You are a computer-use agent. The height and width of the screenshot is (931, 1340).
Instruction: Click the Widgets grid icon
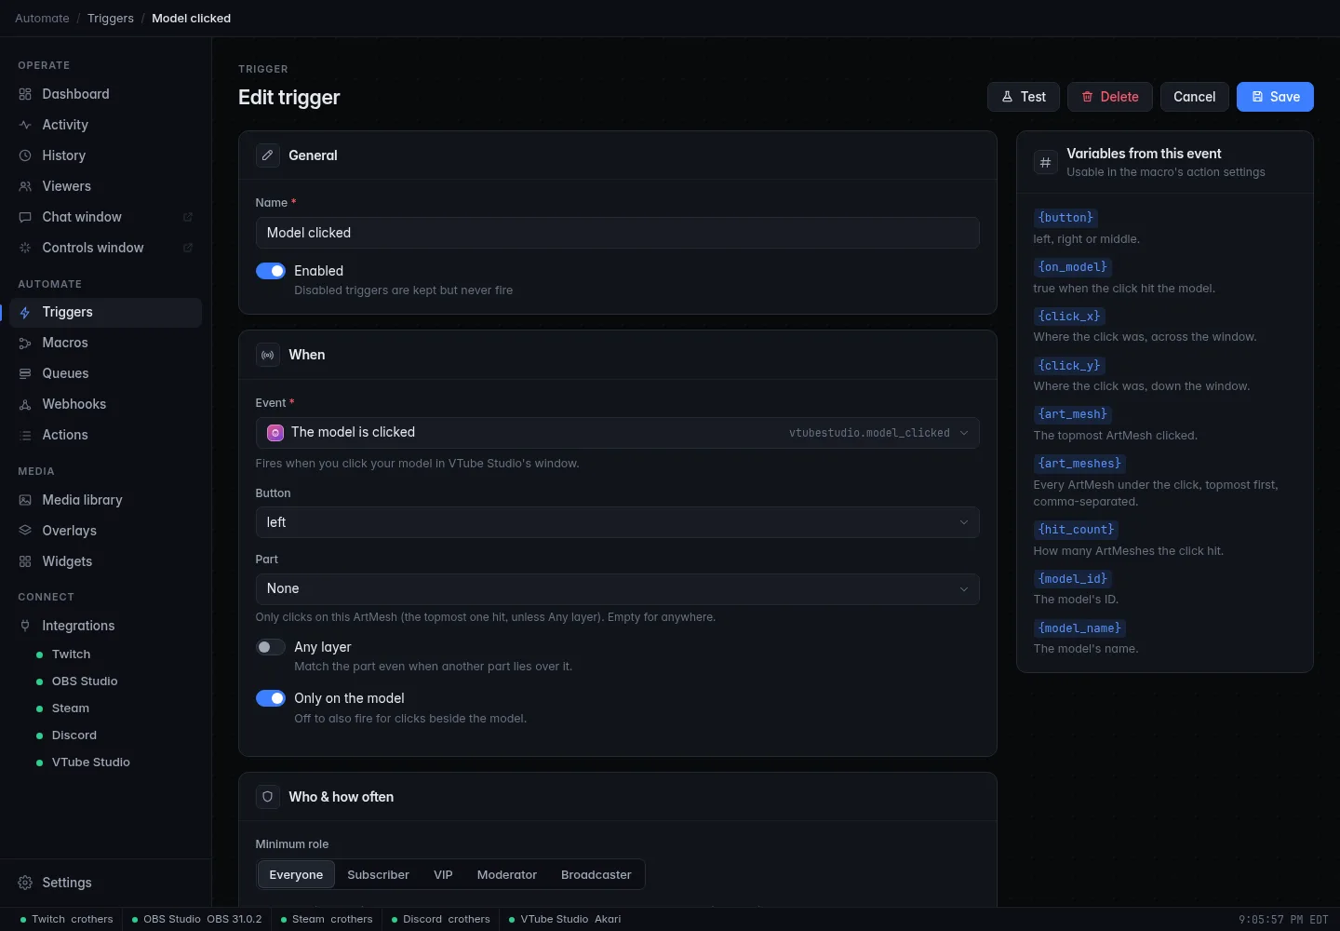[25, 561]
